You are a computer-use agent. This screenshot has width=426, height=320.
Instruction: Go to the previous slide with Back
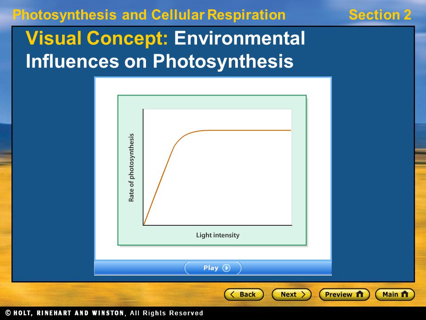click(244, 294)
